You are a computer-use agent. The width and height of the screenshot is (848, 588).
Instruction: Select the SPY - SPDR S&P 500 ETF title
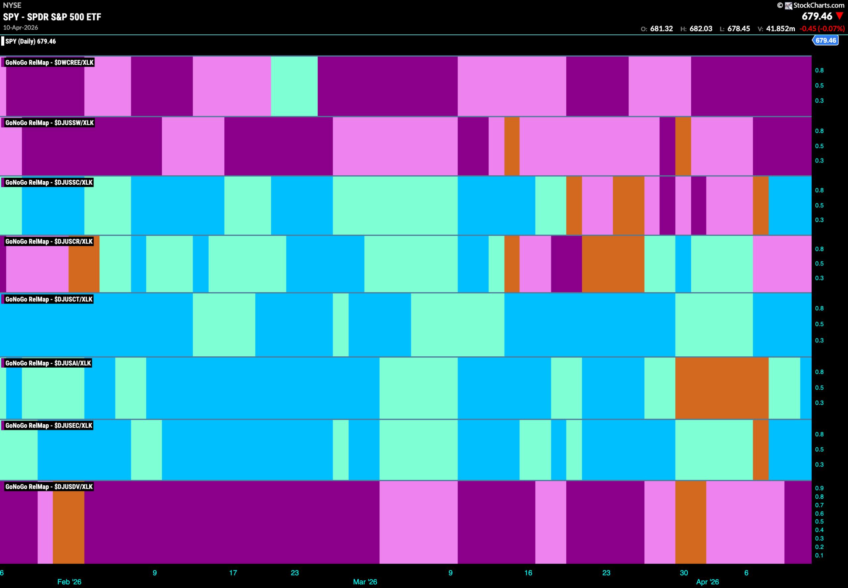point(52,17)
